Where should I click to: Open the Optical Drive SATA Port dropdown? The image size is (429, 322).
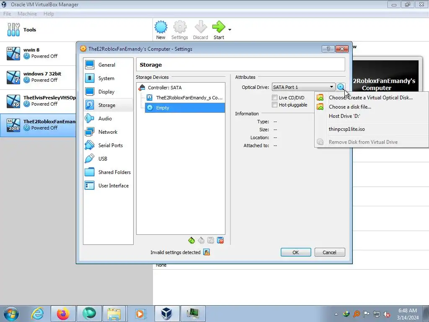pyautogui.click(x=303, y=87)
